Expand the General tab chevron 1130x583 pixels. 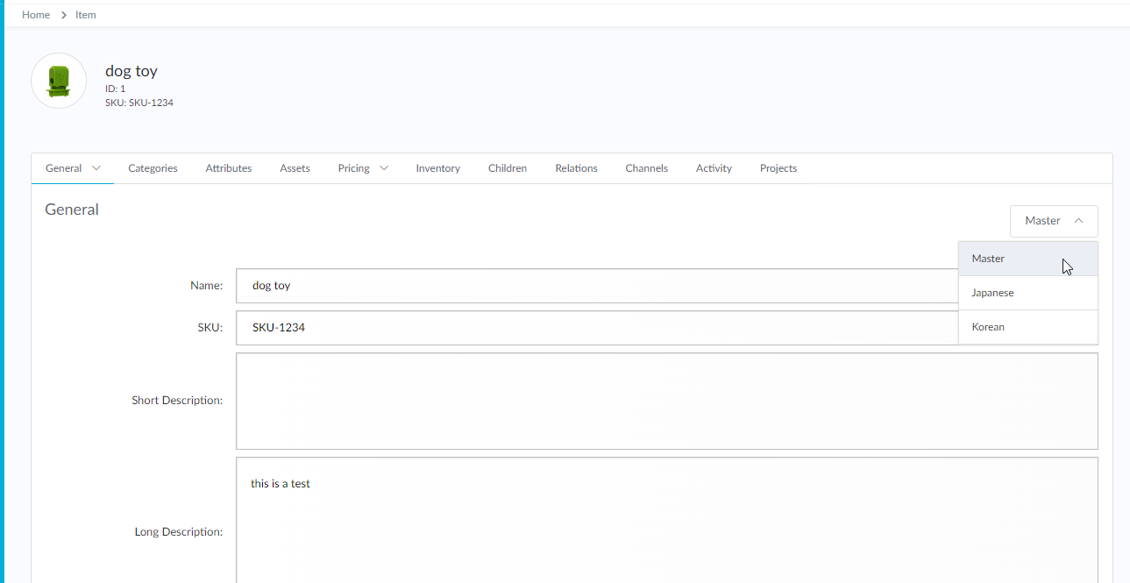(x=96, y=168)
